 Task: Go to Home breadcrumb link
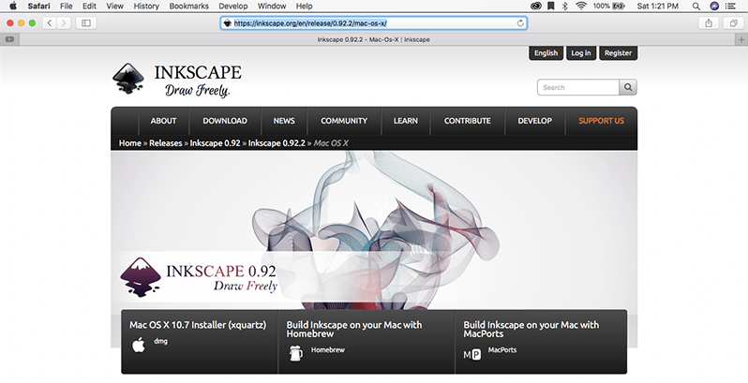(x=130, y=143)
